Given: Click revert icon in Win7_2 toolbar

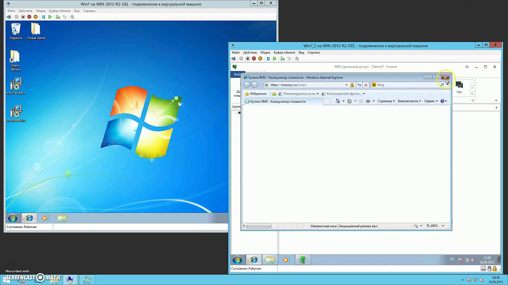Looking at the screenshot, I should pos(289,59).
